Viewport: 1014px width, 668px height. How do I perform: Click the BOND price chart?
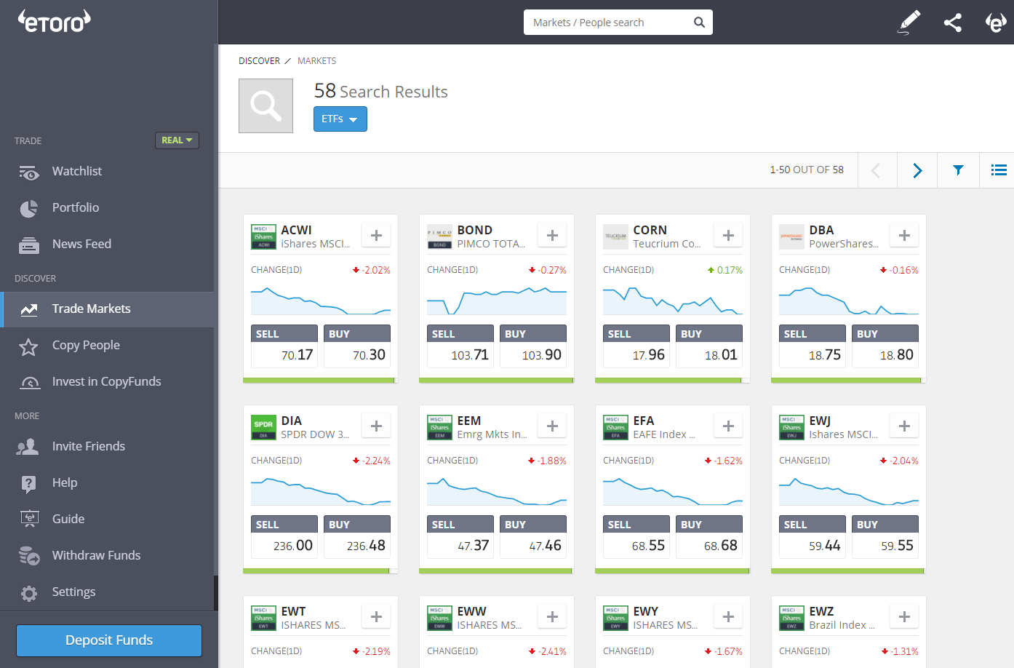497,300
